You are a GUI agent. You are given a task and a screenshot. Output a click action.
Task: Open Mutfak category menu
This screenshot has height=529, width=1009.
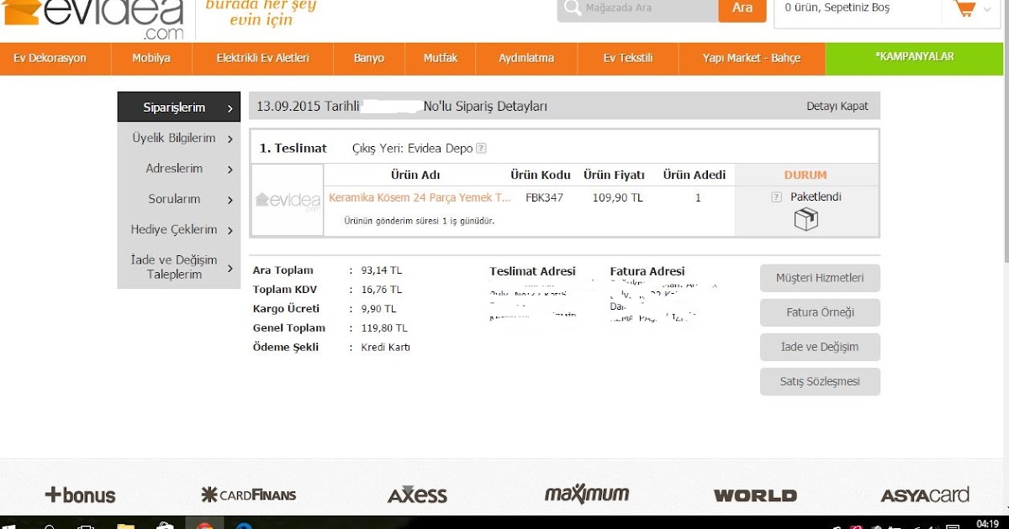tap(441, 59)
